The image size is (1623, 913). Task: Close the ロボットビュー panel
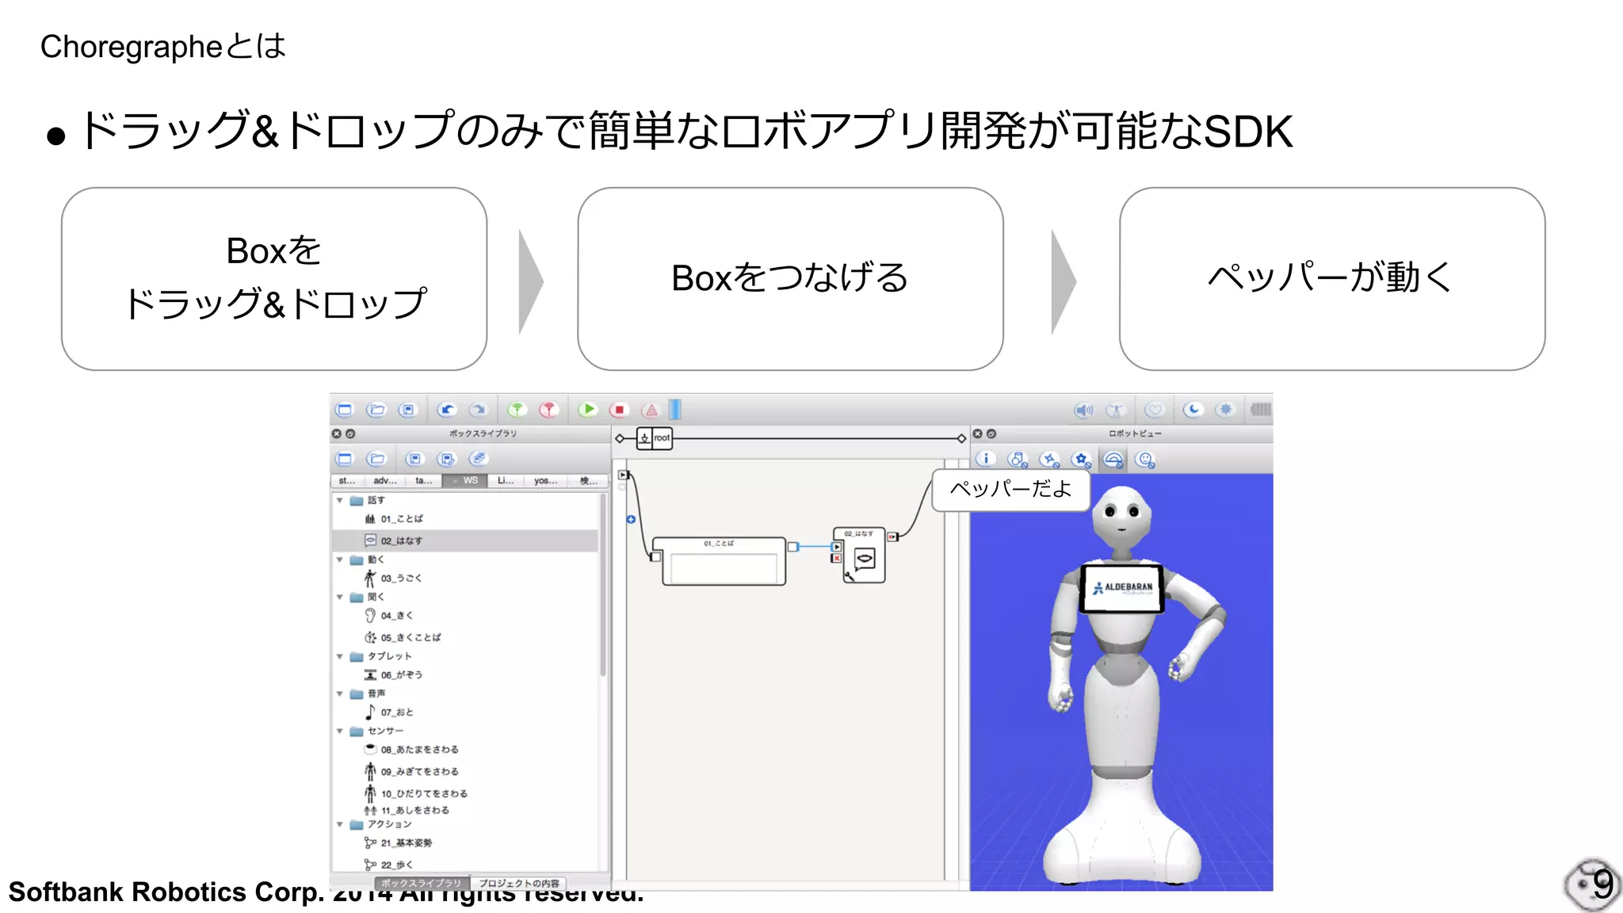[x=978, y=434]
